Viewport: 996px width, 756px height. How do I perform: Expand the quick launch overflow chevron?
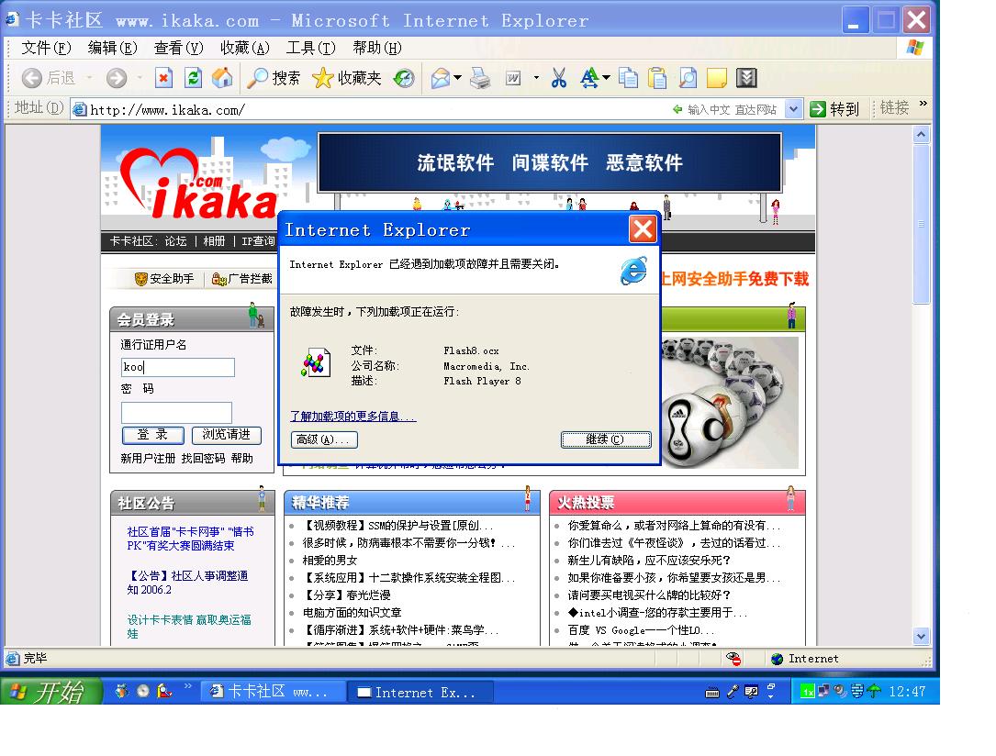click(x=188, y=685)
